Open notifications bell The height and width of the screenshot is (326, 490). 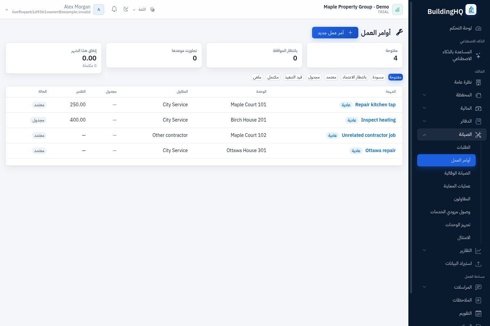point(114,10)
